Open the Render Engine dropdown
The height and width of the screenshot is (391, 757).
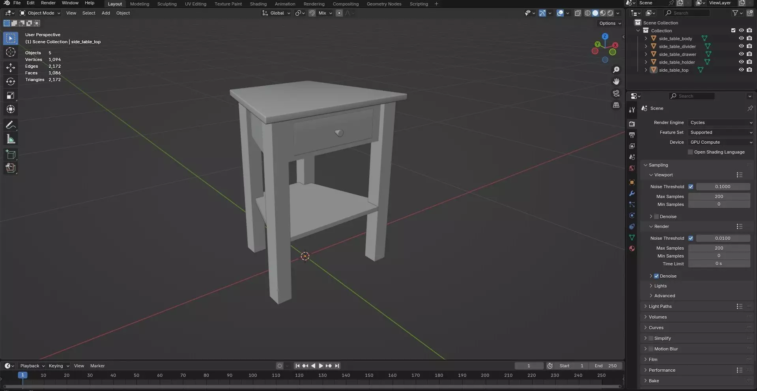pyautogui.click(x=721, y=122)
